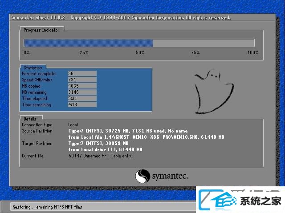Click the symantec wordmark text
The image size is (285, 213).
[x=170, y=176]
